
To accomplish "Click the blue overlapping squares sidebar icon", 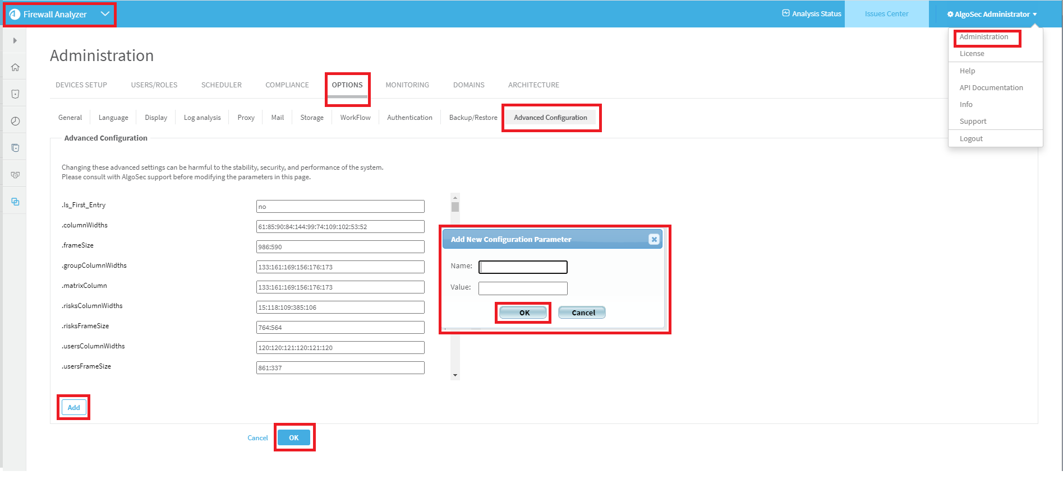I will pyautogui.click(x=15, y=202).
